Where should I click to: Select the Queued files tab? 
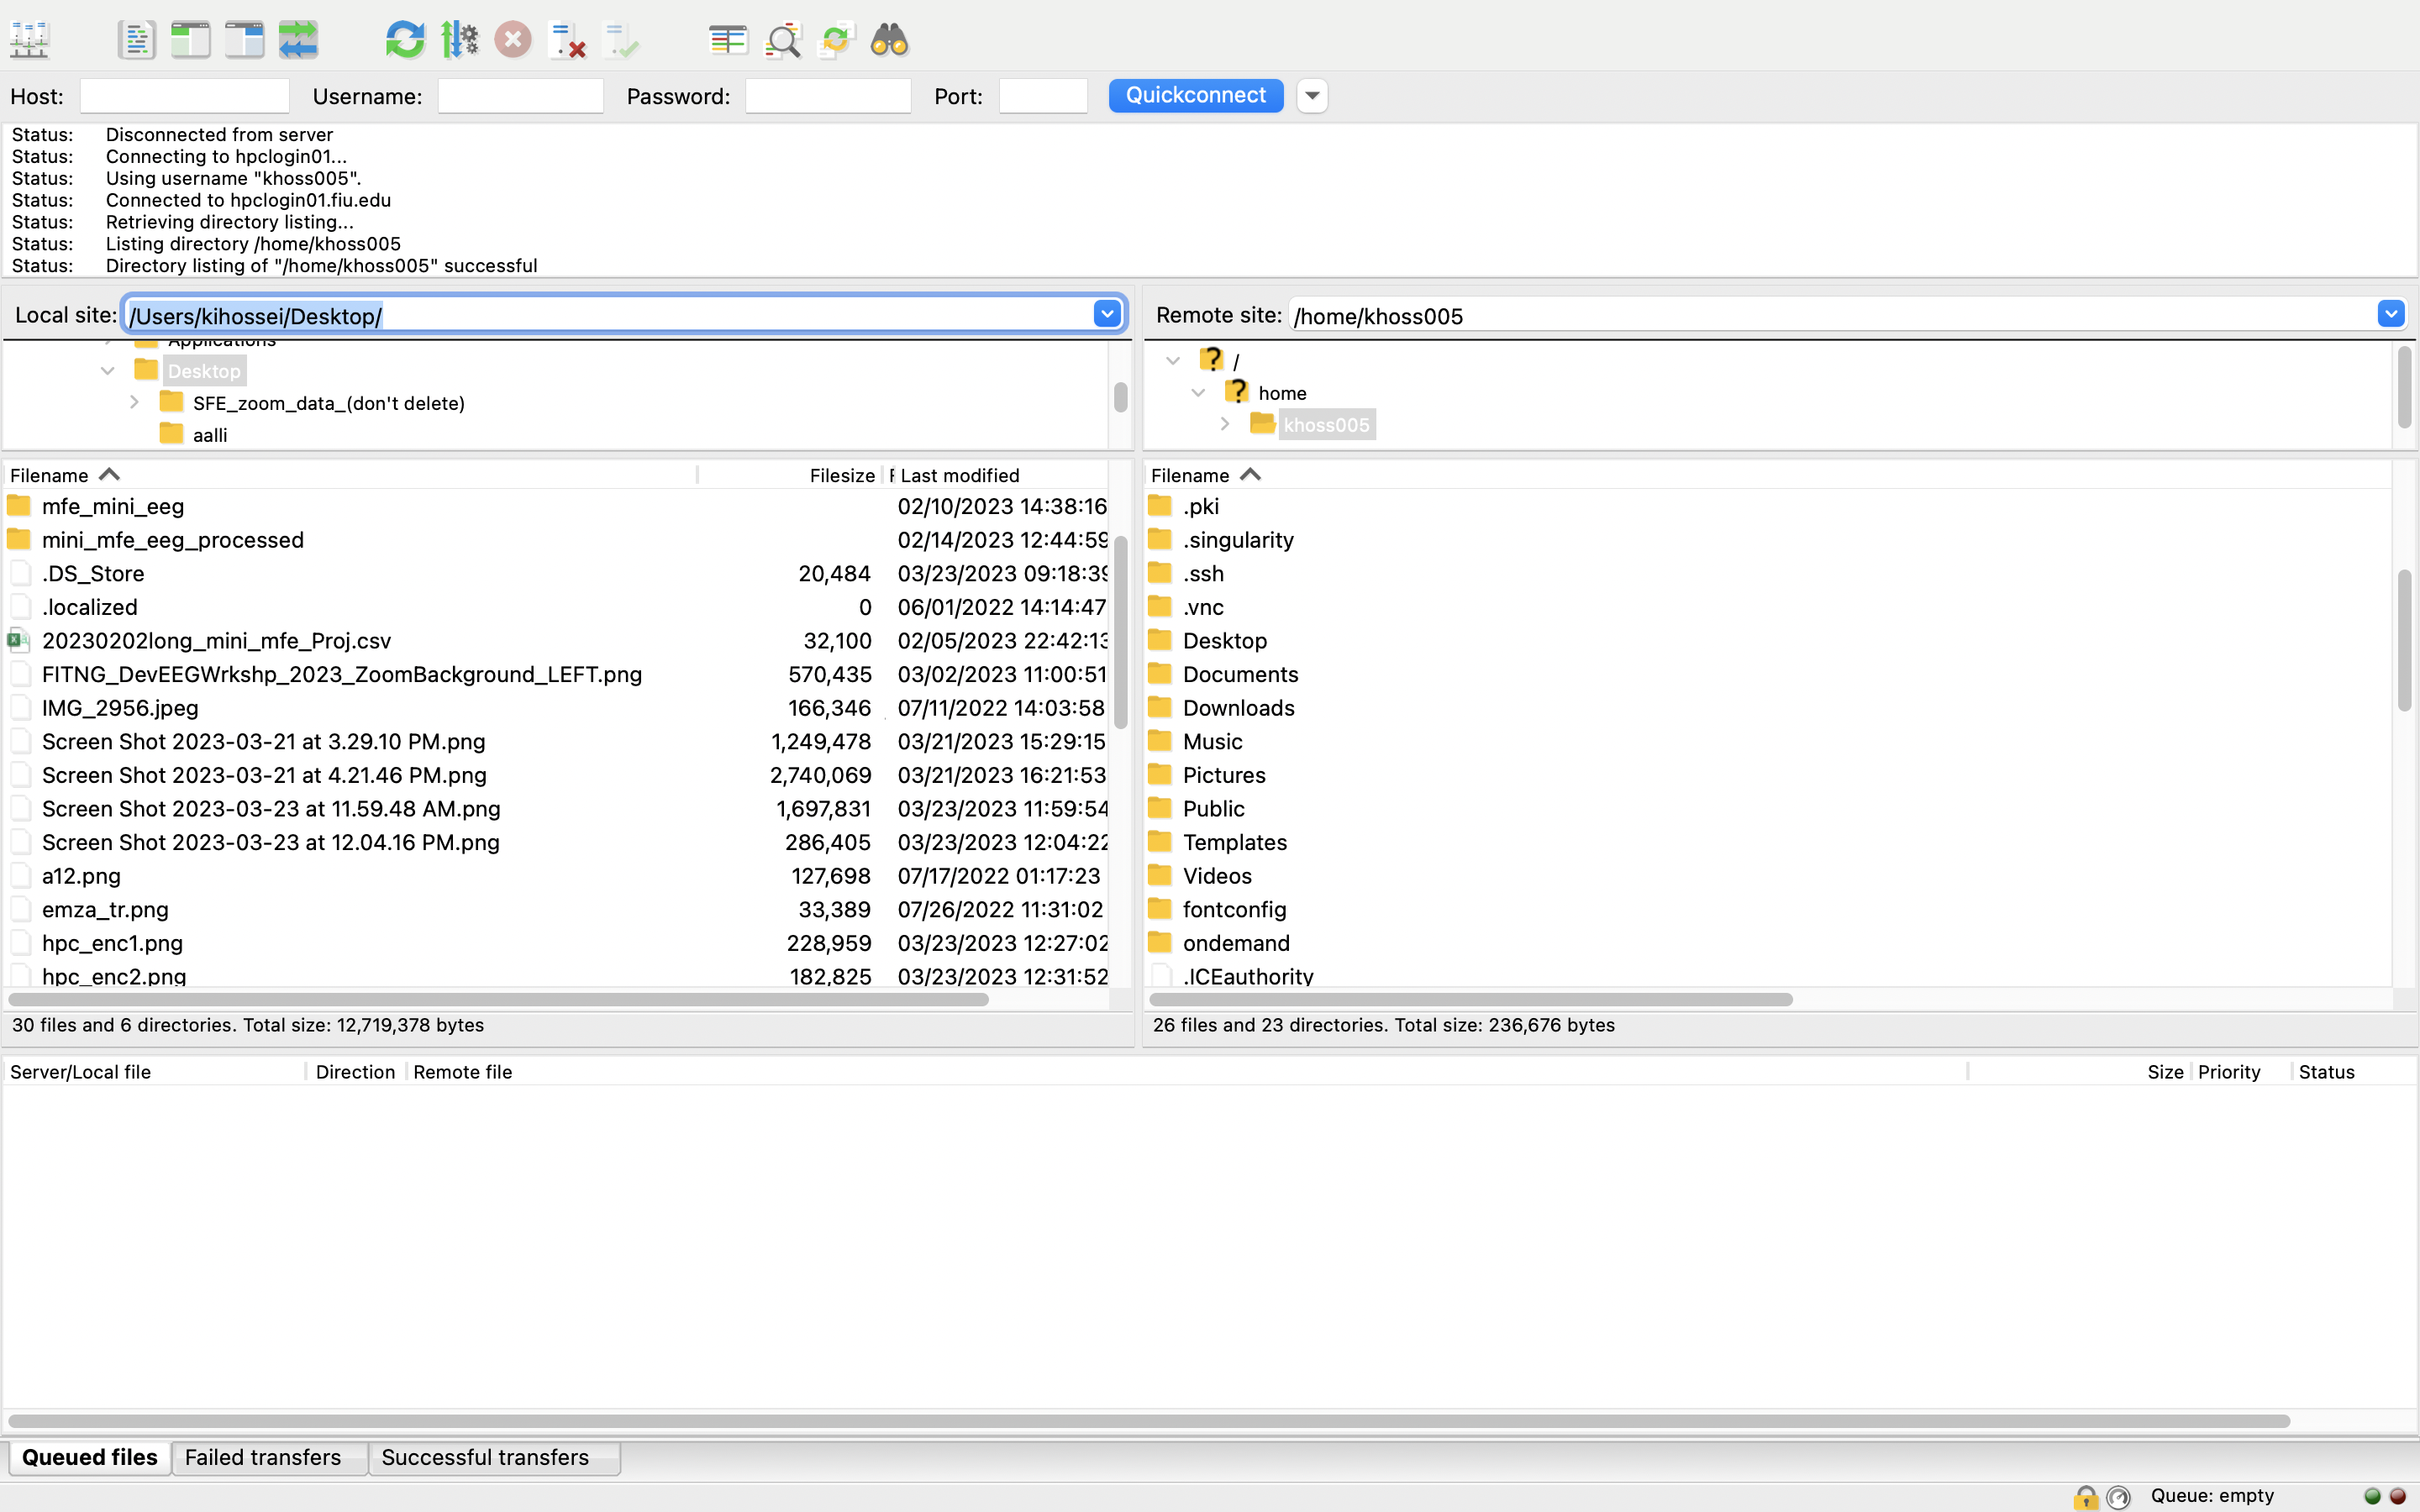tap(91, 1457)
